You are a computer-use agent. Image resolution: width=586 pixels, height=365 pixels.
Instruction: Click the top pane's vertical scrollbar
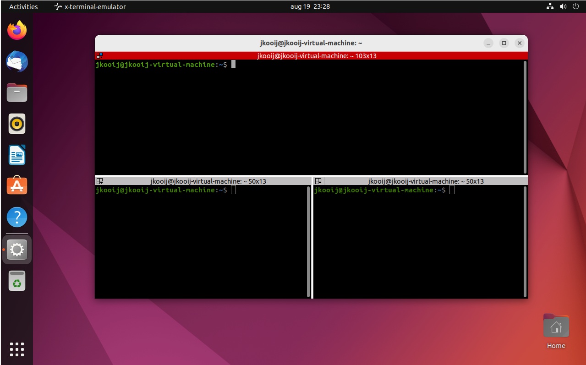[x=525, y=117]
